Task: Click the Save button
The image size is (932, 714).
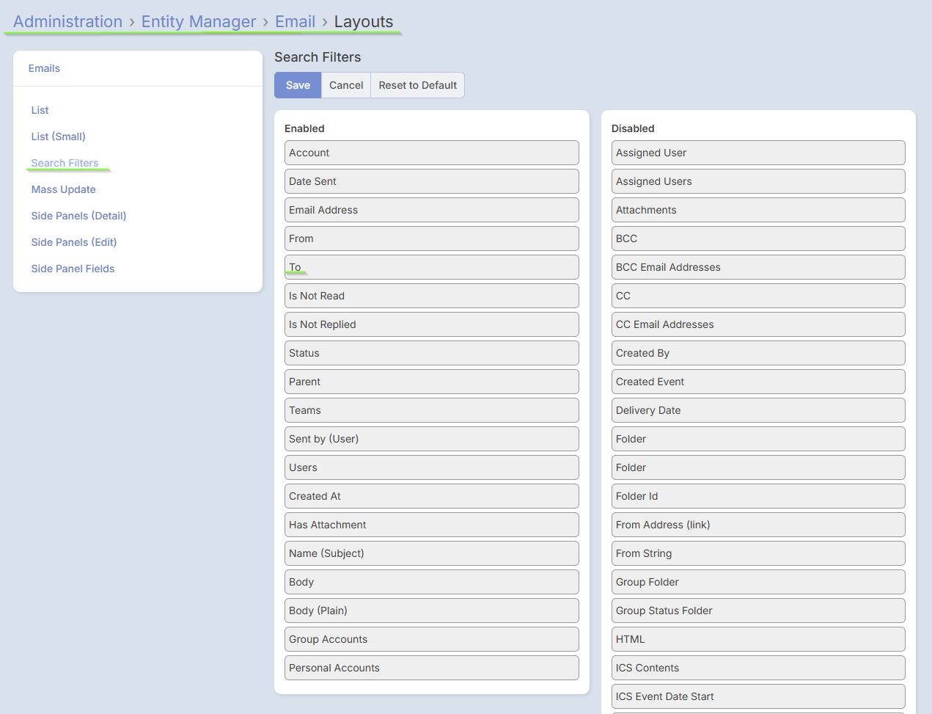Action: point(298,85)
